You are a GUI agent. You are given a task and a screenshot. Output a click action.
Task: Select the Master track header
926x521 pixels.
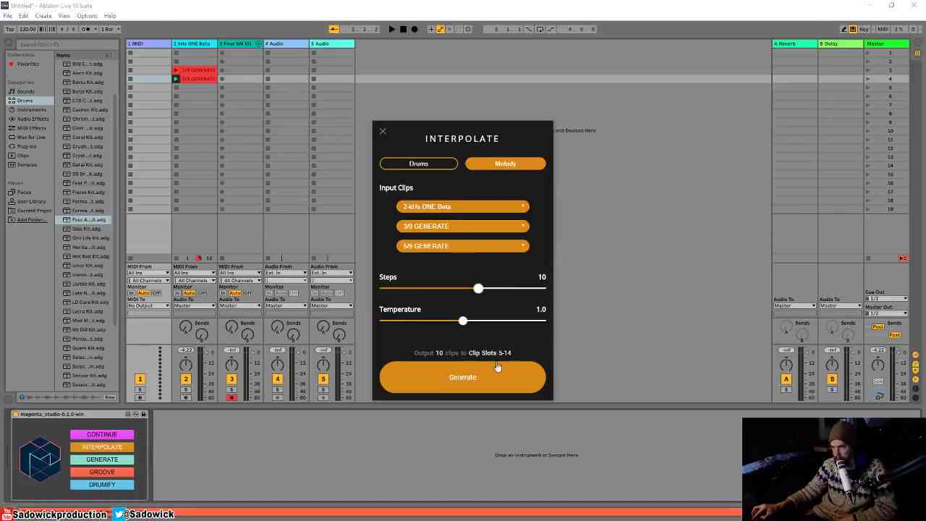[887, 43]
